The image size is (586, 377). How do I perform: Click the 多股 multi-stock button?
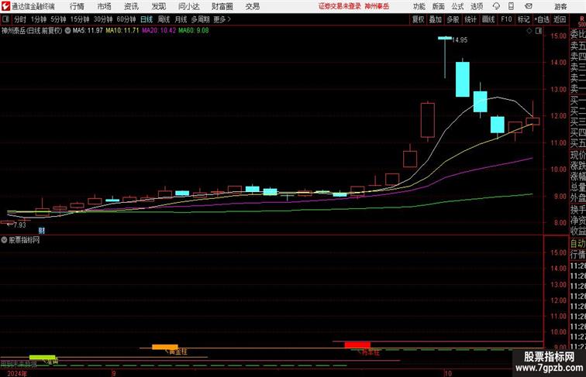tap(453, 19)
